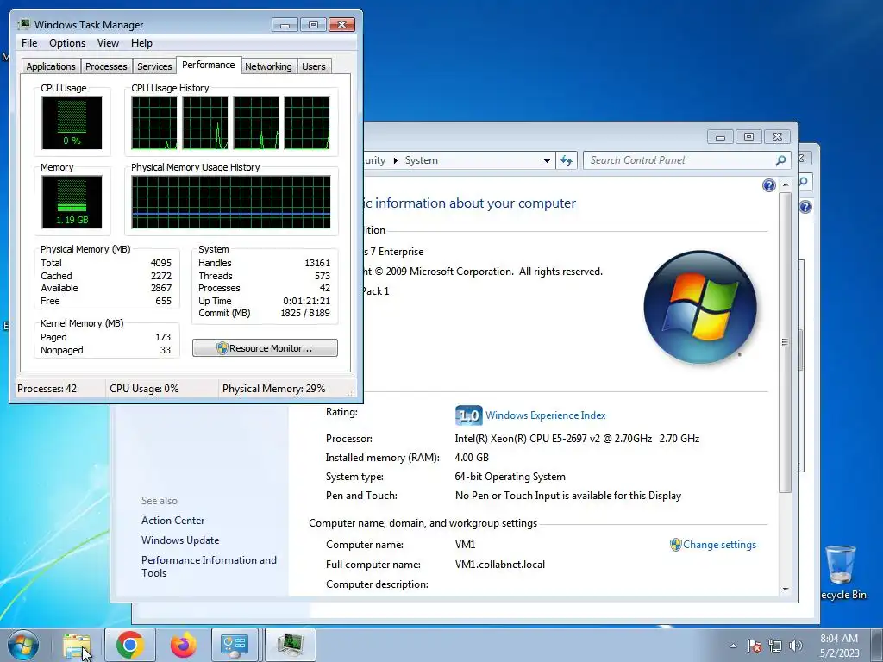Click the processor text Intel Xeon E5-2697
Image resolution: width=883 pixels, height=662 pixels.
(x=577, y=439)
